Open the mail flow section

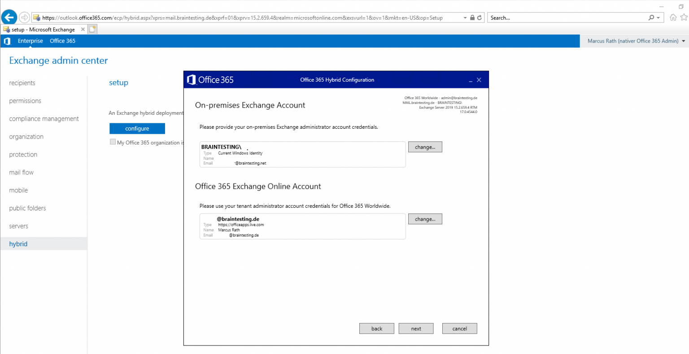click(x=21, y=172)
